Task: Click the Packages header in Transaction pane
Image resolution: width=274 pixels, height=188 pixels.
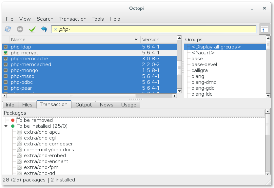Action: [x=134, y=113]
